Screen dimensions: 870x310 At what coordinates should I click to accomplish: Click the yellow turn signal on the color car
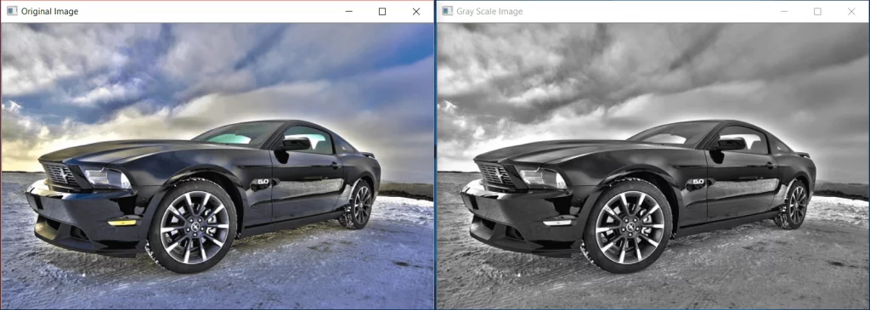122,223
